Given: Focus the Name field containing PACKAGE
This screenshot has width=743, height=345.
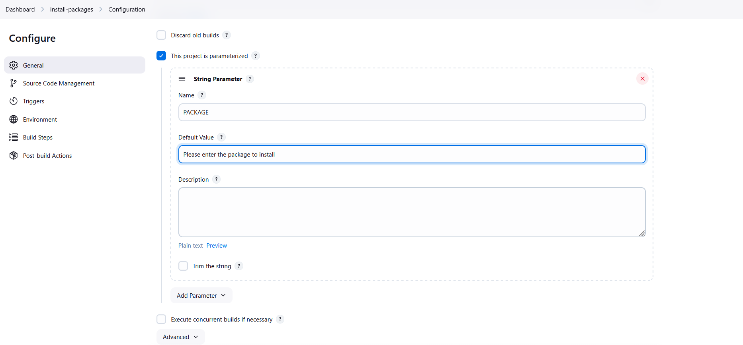Looking at the screenshot, I should click(412, 112).
